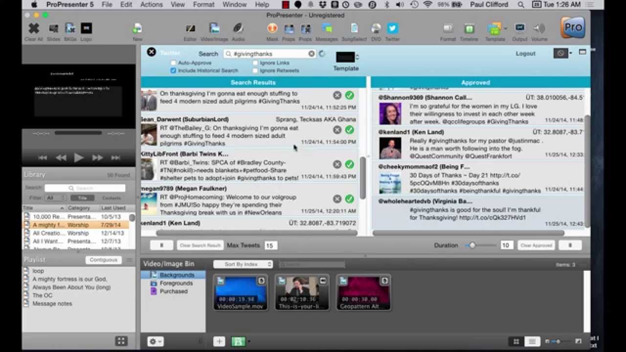The height and width of the screenshot is (352, 626).
Task: Show the Timeline toolbar icon
Action: click(x=469, y=28)
